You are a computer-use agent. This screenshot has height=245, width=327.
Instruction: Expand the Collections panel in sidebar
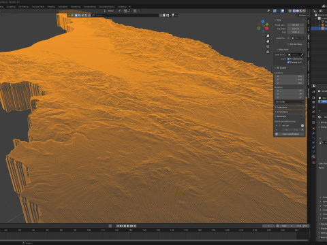coord(289,108)
